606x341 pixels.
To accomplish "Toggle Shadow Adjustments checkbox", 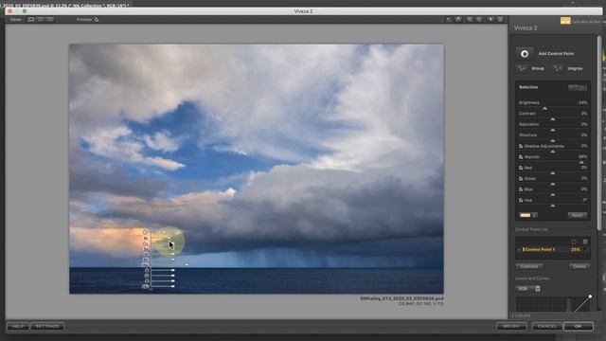I will click(521, 146).
